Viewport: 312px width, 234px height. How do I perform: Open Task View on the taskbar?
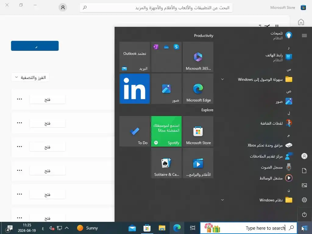pos(193,228)
